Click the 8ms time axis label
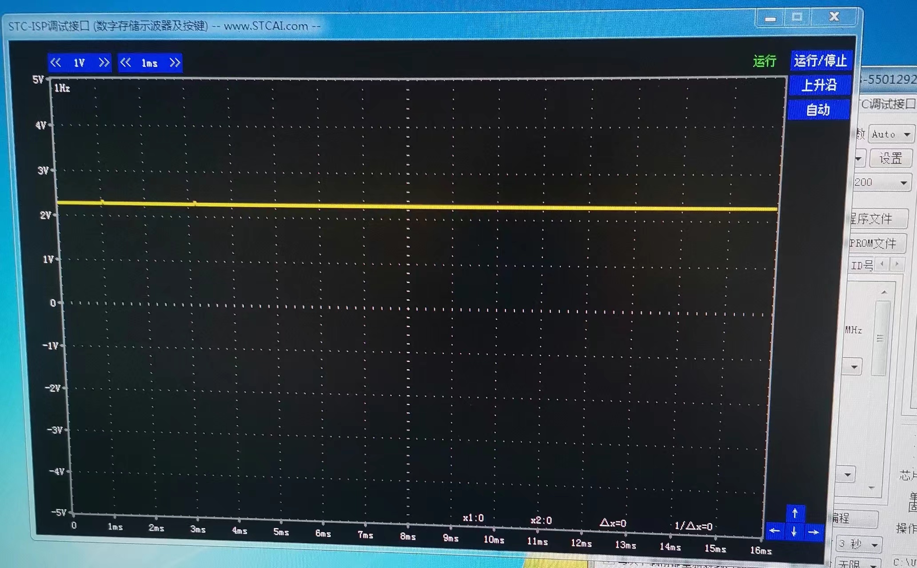This screenshot has height=568, width=917. 408,536
